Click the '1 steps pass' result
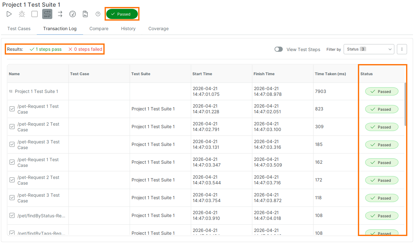414x243 pixels. click(46, 49)
